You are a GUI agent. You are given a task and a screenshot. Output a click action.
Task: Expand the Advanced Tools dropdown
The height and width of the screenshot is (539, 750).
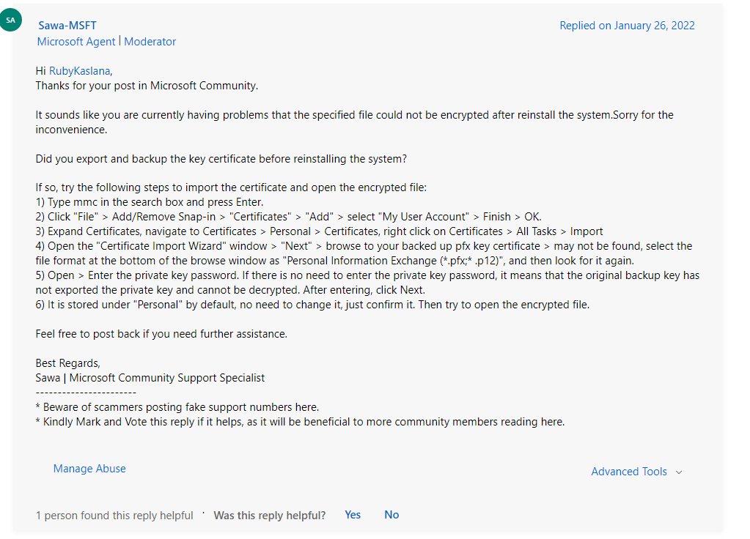point(636,472)
